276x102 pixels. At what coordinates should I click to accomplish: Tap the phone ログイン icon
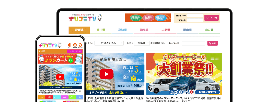[70, 45]
